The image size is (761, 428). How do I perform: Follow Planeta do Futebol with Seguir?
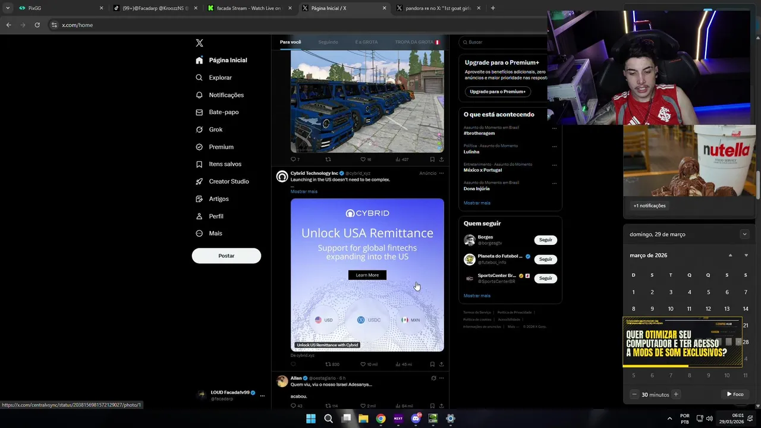[x=545, y=259]
